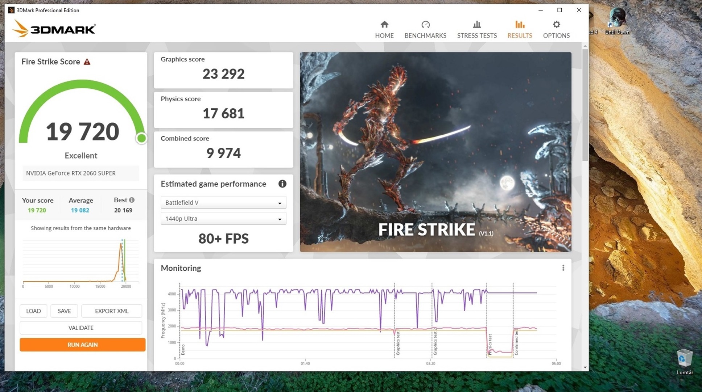Click the Load result button
Screen dimensions: 702x392
(x=33, y=311)
